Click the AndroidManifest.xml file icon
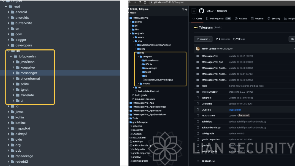Image resolution: width=295 pixels, height=166 pixels. pyautogui.click(x=136, y=91)
